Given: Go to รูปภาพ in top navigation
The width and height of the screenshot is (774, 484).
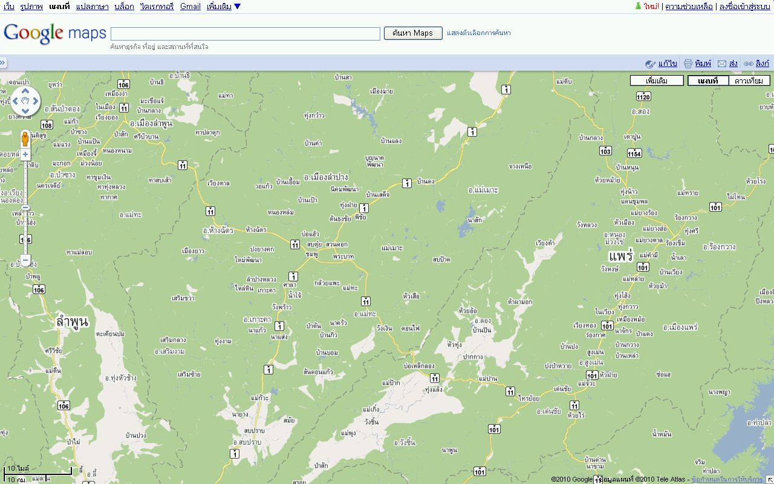Looking at the screenshot, I should (x=31, y=7).
